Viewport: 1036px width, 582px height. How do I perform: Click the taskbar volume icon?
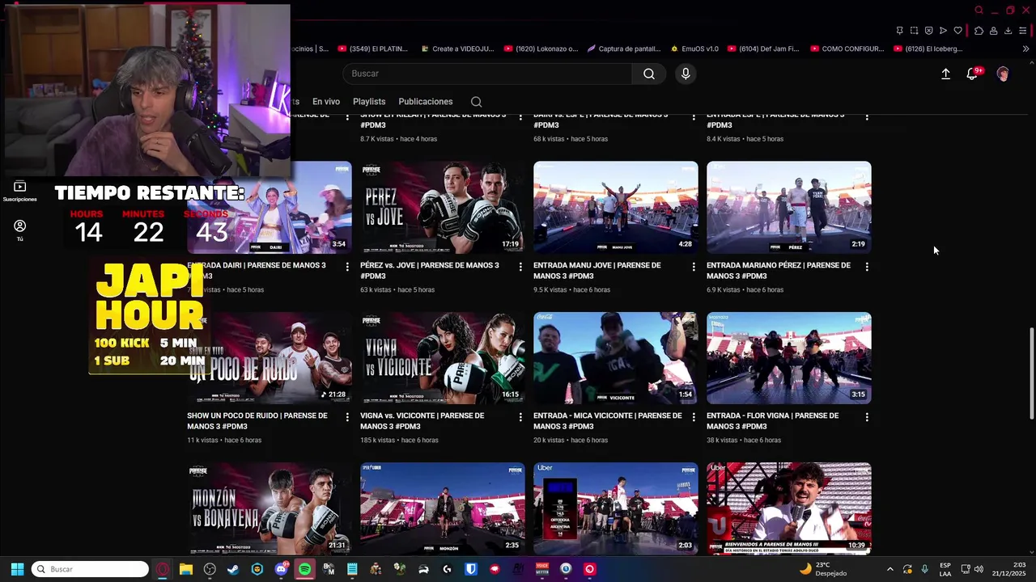(x=978, y=569)
